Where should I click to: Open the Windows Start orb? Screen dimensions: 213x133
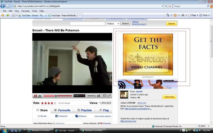[5, 130]
